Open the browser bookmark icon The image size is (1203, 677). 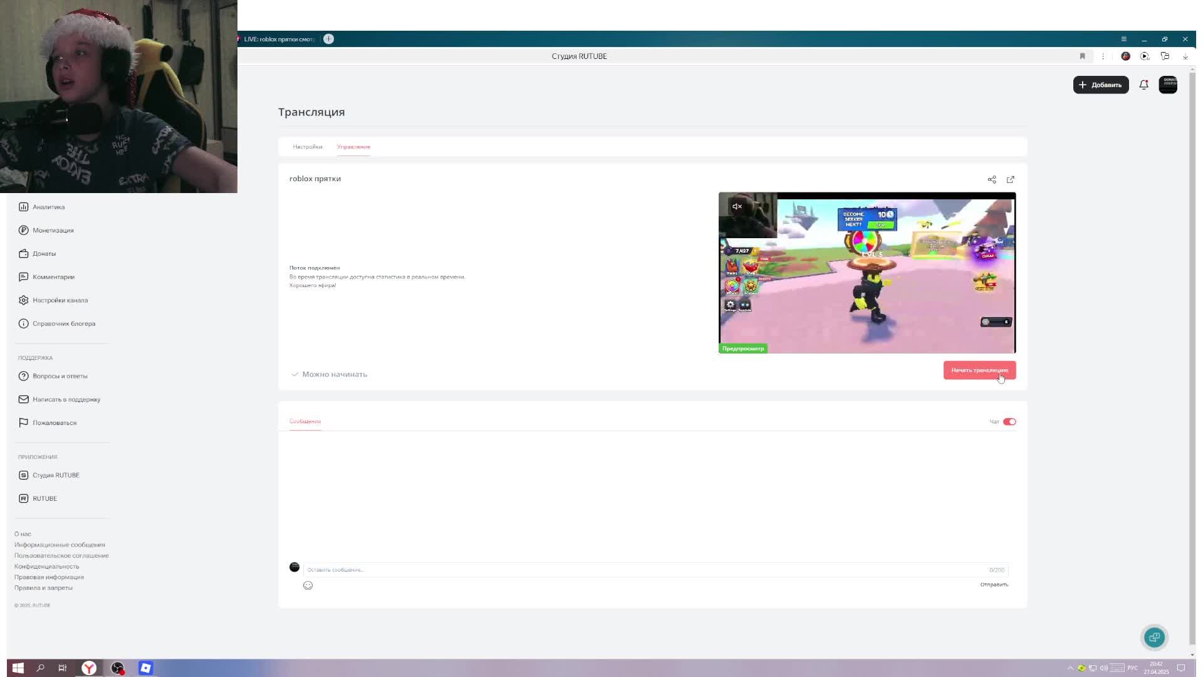[x=1082, y=56]
